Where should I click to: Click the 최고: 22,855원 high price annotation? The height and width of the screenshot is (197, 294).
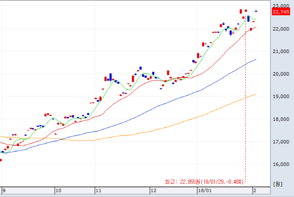coord(204,182)
